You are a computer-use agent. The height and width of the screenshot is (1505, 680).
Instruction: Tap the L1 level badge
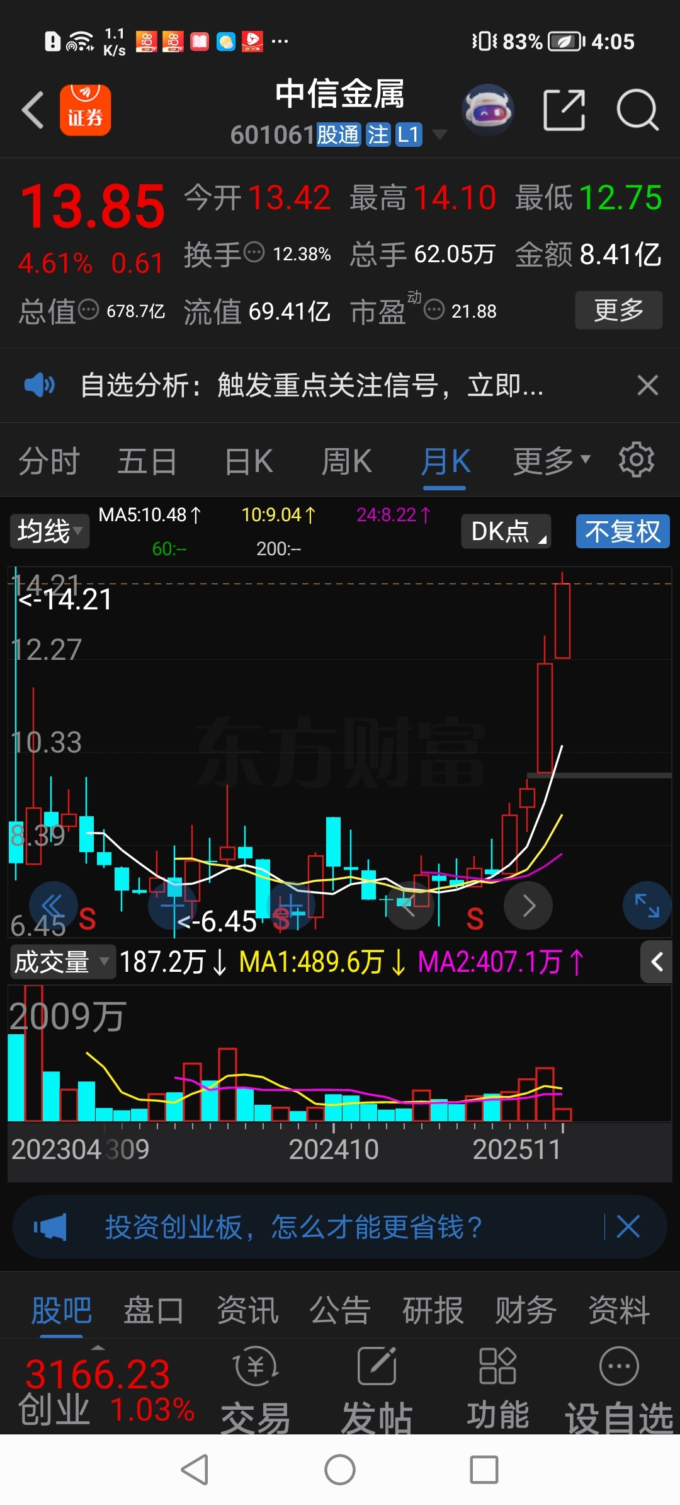pyautogui.click(x=409, y=135)
